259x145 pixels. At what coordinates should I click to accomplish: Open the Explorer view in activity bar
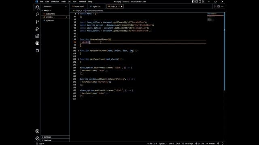click(x=37, y=7)
